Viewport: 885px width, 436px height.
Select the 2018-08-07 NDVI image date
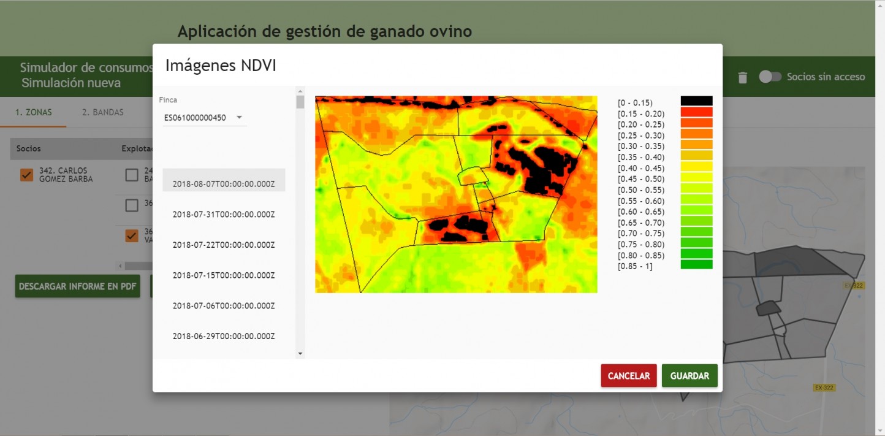224,183
